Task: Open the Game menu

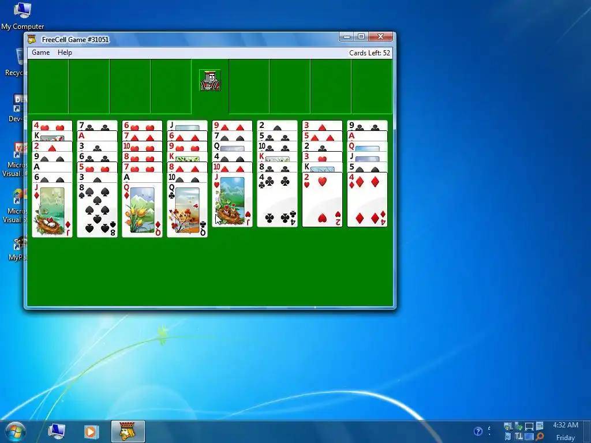Action: point(41,52)
